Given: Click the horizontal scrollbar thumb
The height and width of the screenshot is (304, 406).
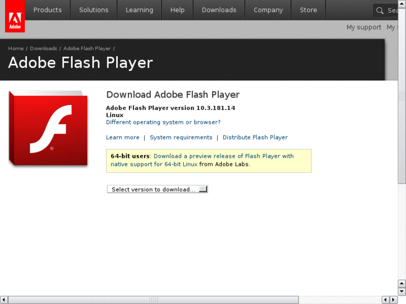Looking at the screenshot, I should [154, 300].
